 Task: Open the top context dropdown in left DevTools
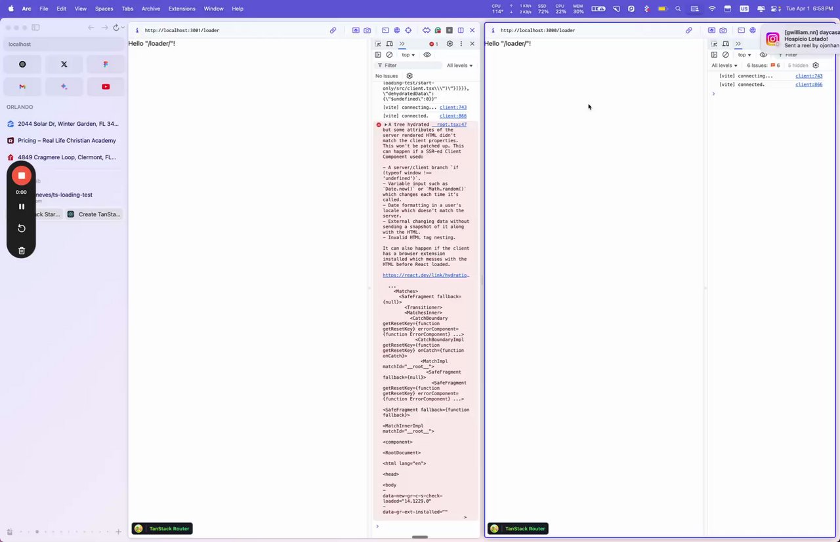coord(408,55)
